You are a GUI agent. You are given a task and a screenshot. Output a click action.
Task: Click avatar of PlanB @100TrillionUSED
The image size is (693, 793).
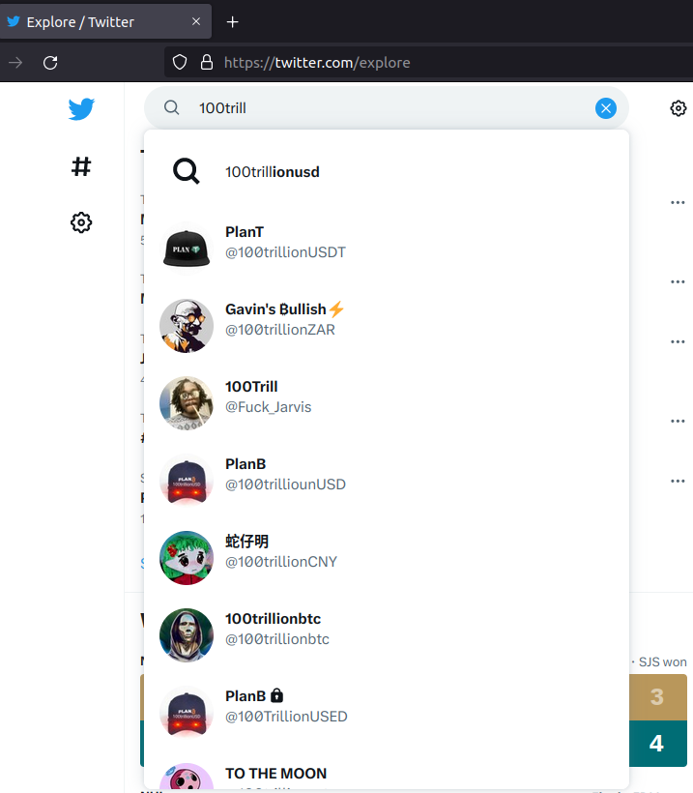[186, 713]
